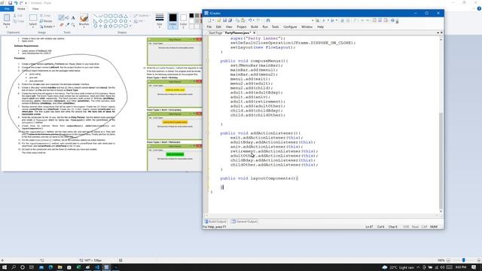Click the Redo arrow in Paint's title bar
This screenshot has height=271, width=482.
pyautogui.click(x=21, y=3)
